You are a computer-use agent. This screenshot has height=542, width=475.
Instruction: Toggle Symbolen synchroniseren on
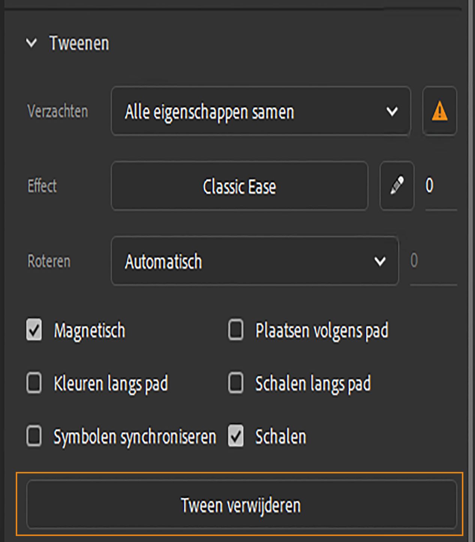(x=34, y=436)
